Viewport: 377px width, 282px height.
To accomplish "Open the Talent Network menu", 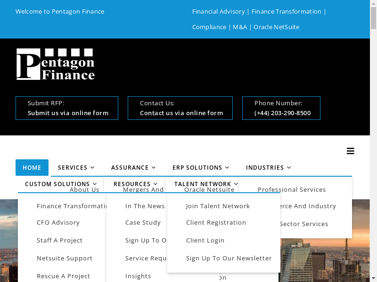I will tap(206, 184).
